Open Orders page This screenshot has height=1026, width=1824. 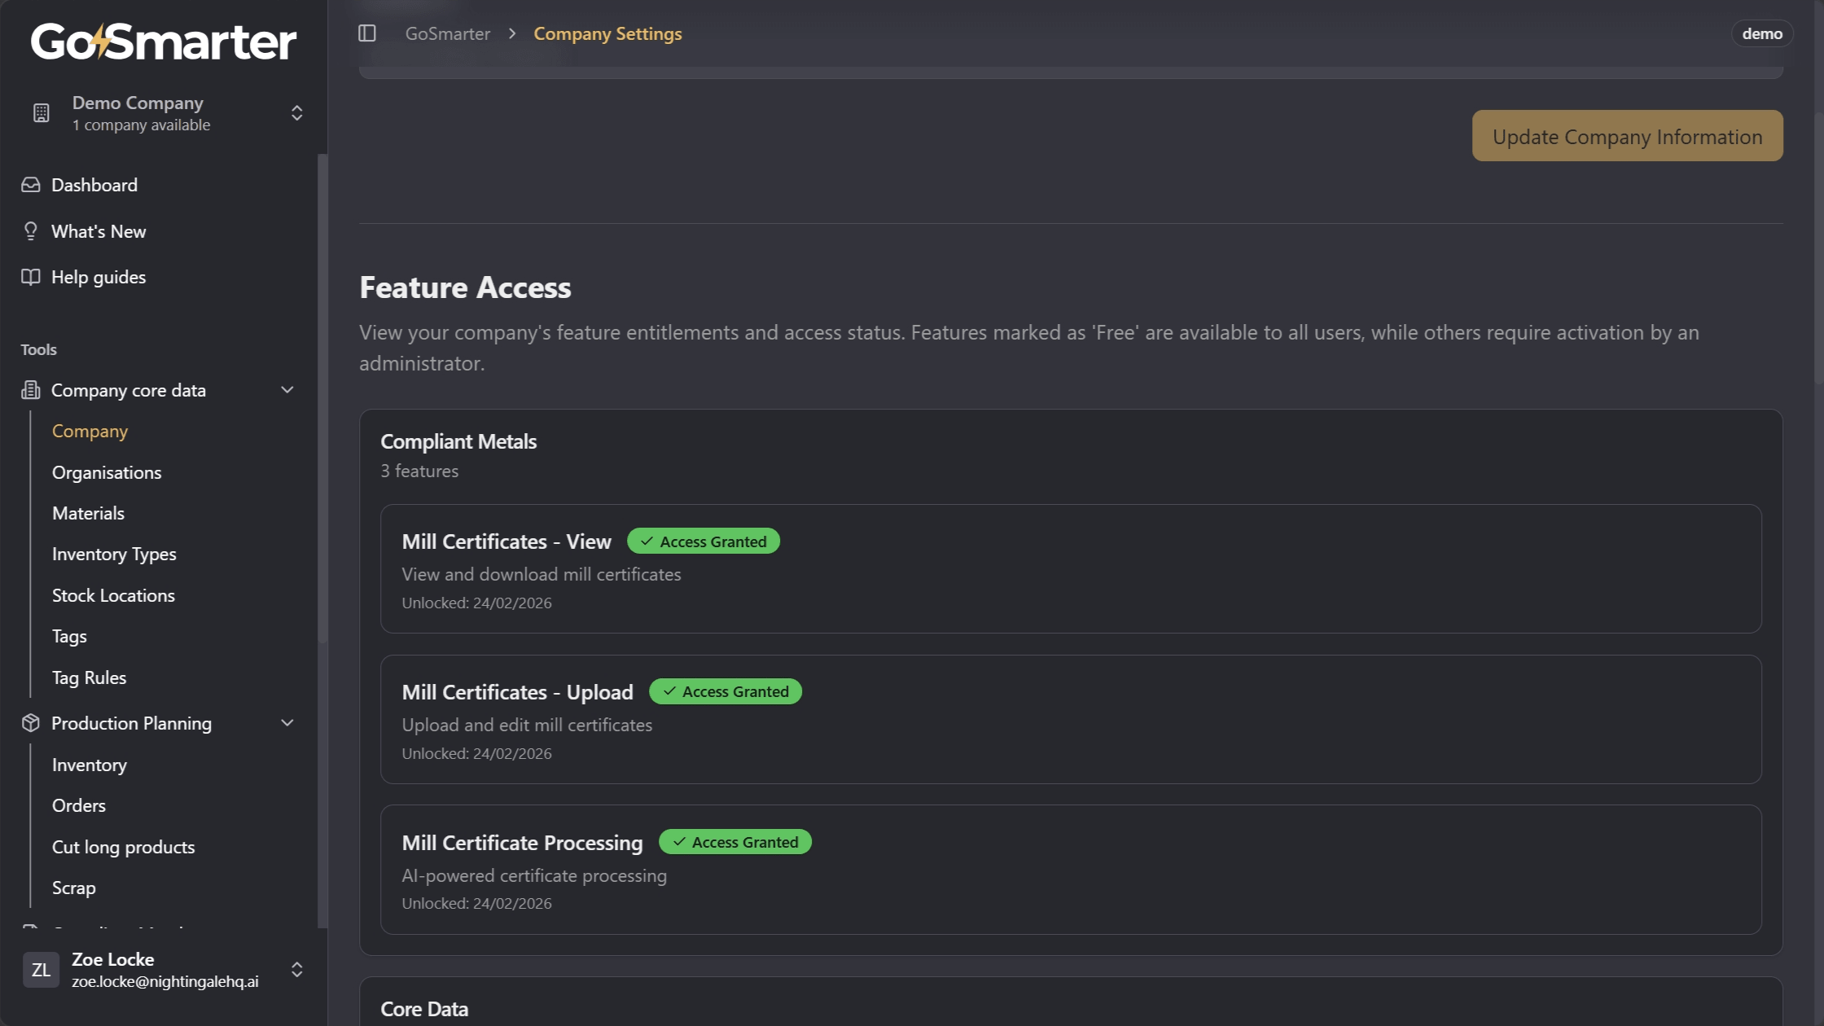(x=79, y=805)
